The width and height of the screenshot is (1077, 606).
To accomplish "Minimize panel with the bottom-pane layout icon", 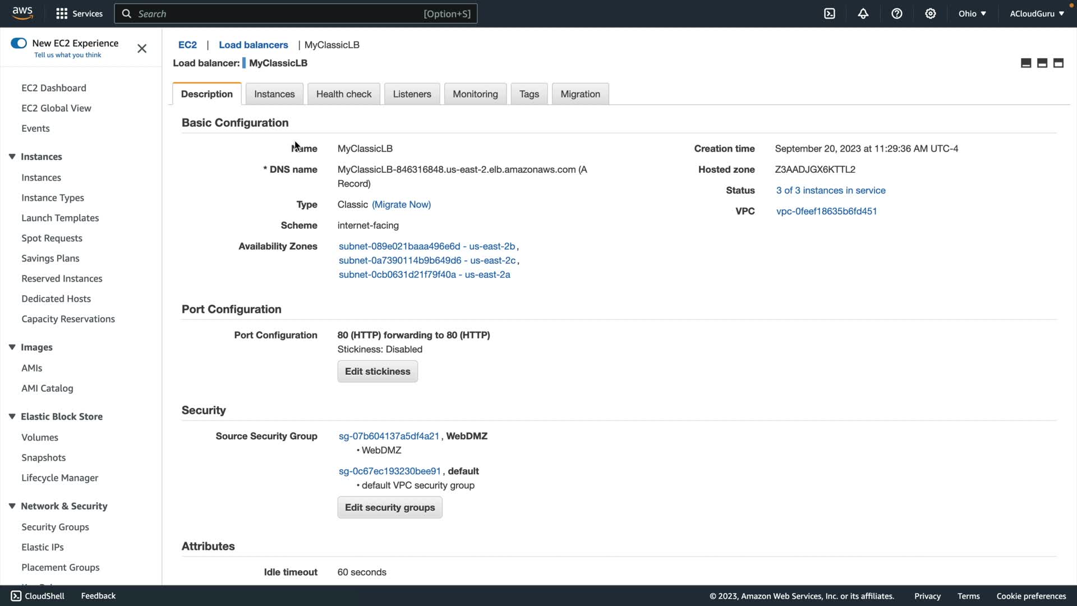I will (1026, 63).
